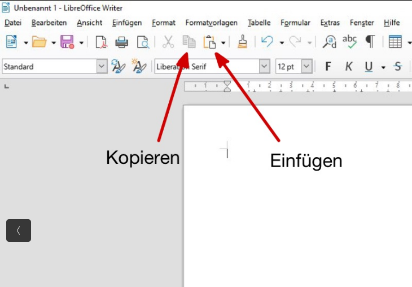The image size is (412, 287).
Task: Toggle formatting marks pilcrow icon
Action: (x=370, y=42)
